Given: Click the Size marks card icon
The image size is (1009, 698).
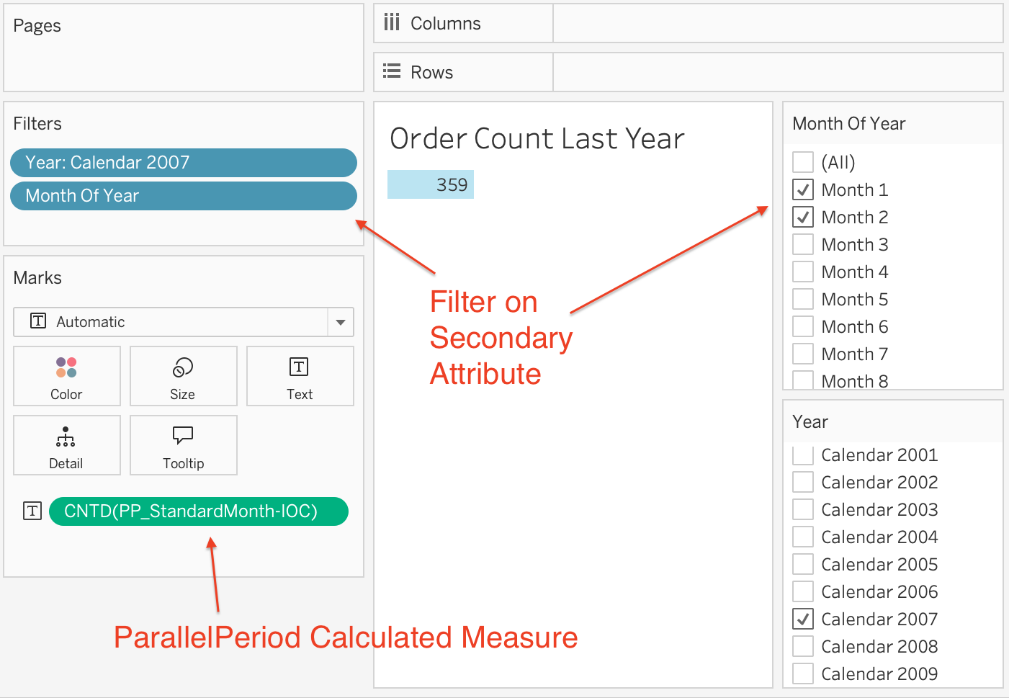Looking at the screenshot, I should (x=183, y=367).
